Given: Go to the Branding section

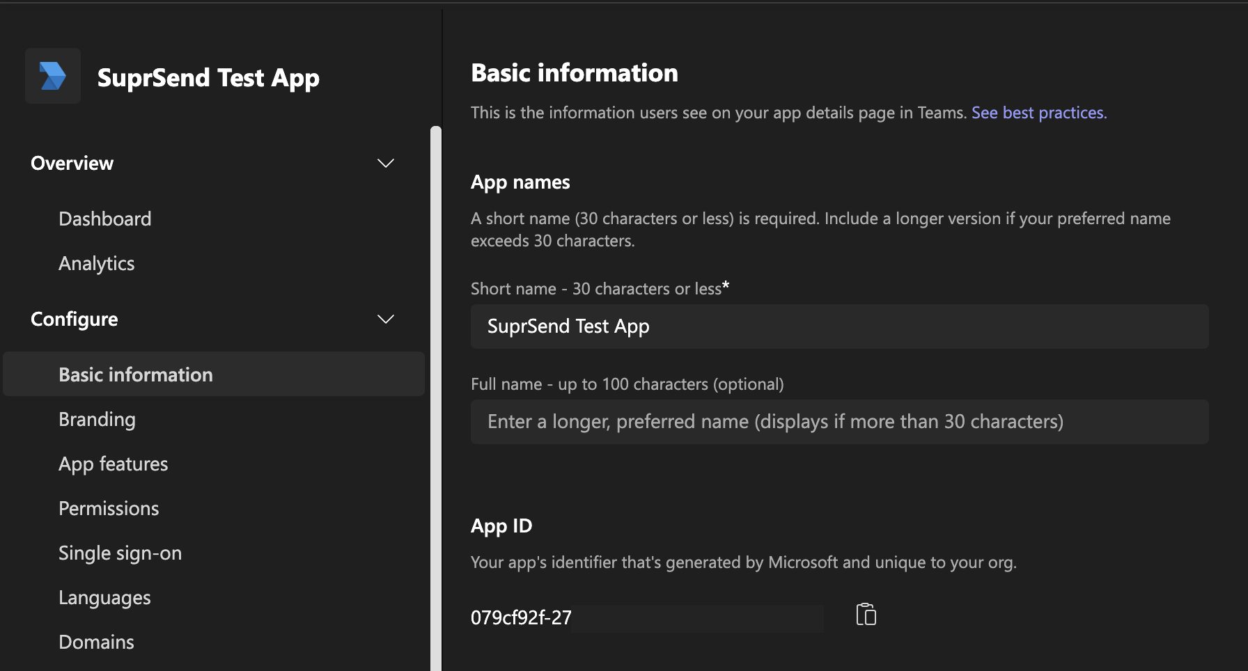Looking at the screenshot, I should pos(97,419).
